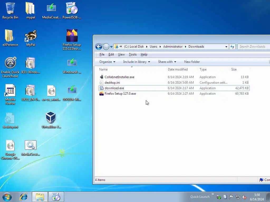Click the network tray icon
The width and height of the screenshot is (270, 202).
pyautogui.click(x=238, y=197)
